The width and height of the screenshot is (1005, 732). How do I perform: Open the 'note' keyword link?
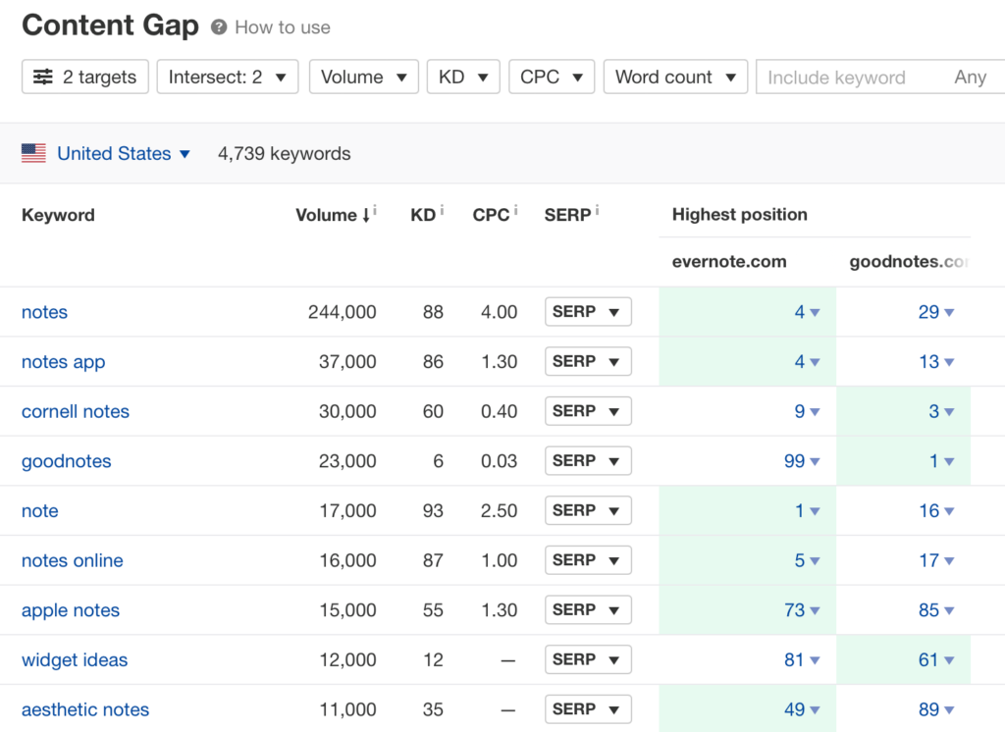click(x=39, y=511)
